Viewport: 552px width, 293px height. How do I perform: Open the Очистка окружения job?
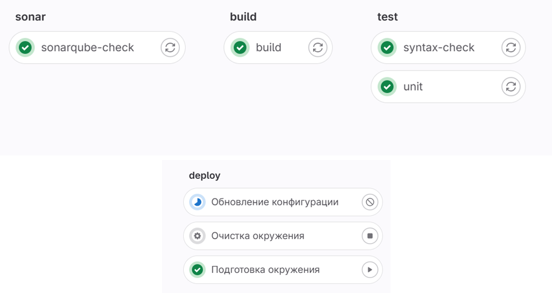click(258, 236)
